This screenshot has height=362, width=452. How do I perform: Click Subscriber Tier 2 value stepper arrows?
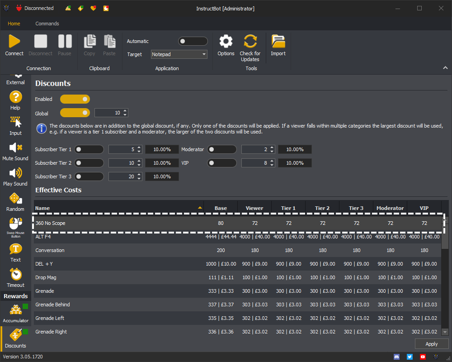pyautogui.click(x=139, y=163)
